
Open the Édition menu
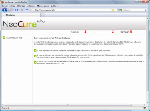tap(12, 6)
